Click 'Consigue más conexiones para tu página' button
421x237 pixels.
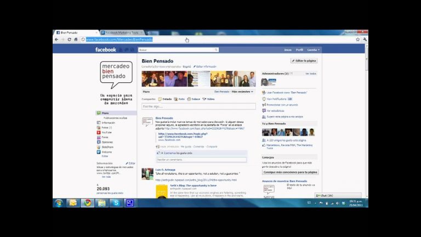click(290, 172)
